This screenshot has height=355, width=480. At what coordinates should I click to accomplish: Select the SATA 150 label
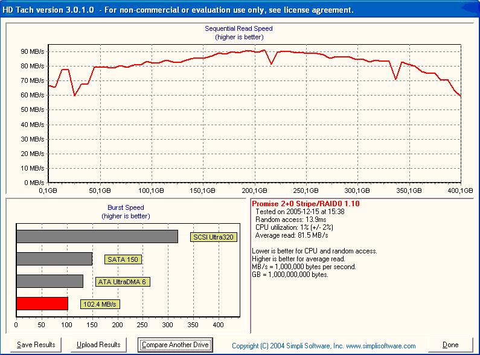click(123, 259)
